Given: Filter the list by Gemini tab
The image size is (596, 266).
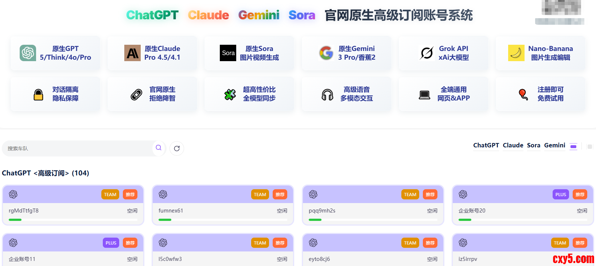Looking at the screenshot, I should click(x=555, y=146).
